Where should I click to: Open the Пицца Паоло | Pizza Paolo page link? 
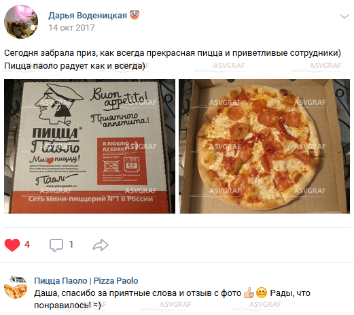[x=86, y=281]
